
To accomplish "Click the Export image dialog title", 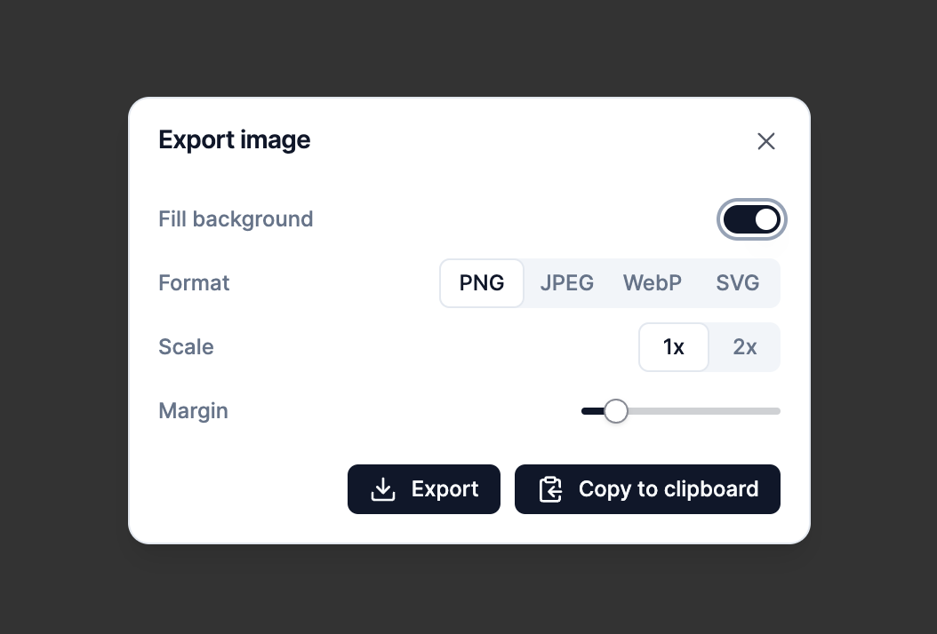I will coord(234,140).
